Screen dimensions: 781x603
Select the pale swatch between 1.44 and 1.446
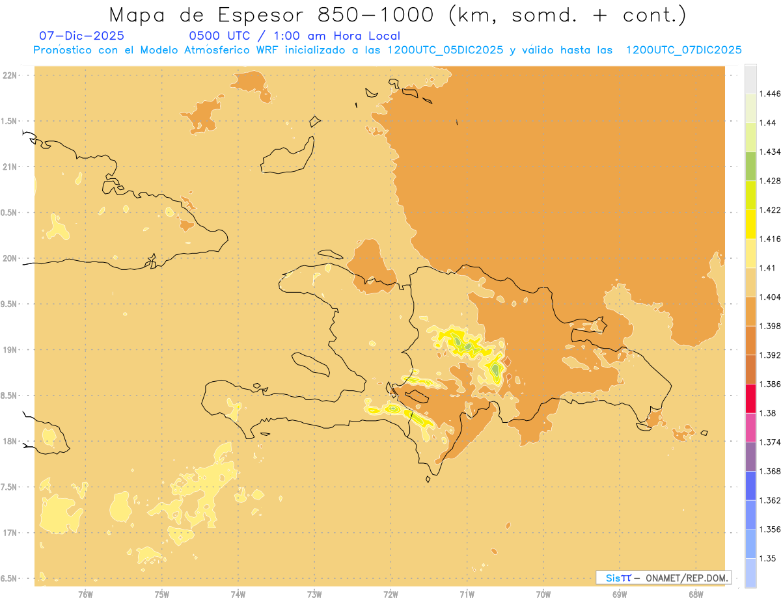coord(750,107)
